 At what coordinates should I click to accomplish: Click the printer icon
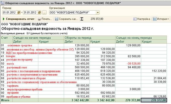click(39, 19)
